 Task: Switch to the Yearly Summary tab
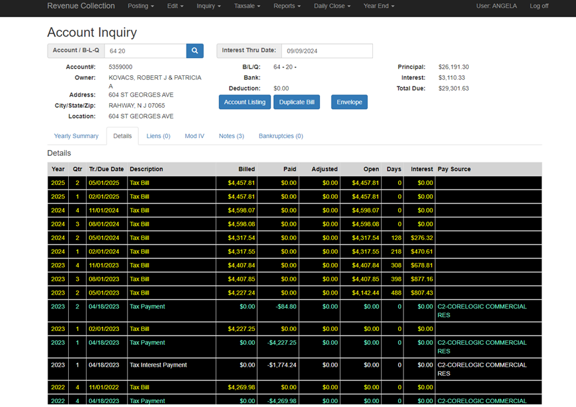[76, 136]
